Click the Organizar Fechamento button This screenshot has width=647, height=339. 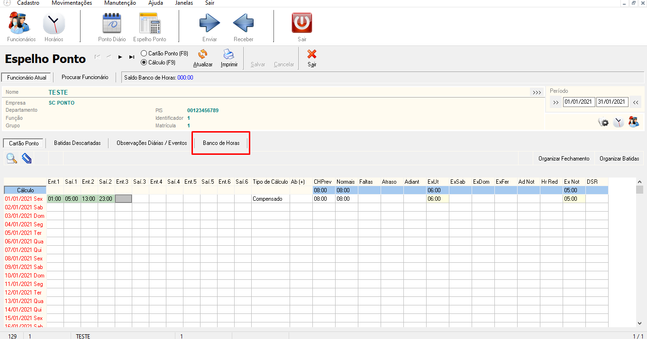pyautogui.click(x=564, y=159)
